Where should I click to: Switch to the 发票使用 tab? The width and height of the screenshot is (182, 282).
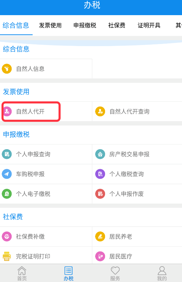(50, 25)
